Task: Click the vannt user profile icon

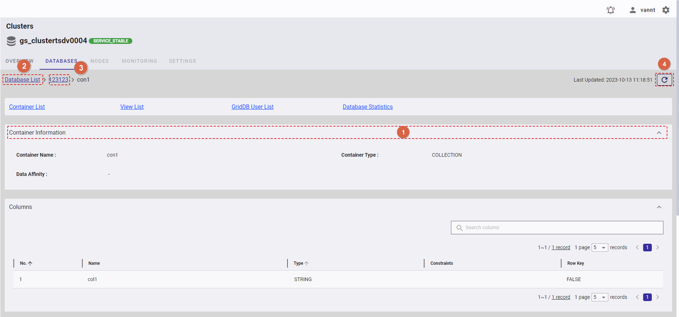Action: coord(633,10)
